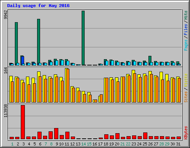Click day label 1 on the x-axis

[x=12, y=144]
